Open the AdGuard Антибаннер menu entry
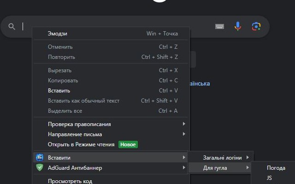 [75, 168]
